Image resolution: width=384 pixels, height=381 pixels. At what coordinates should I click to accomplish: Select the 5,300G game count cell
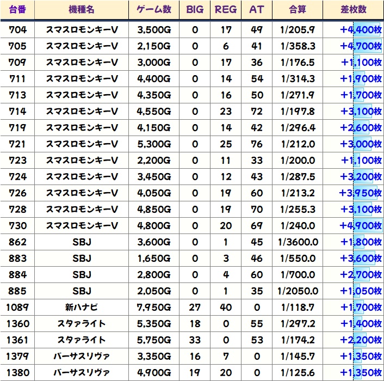click(x=154, y=144)
